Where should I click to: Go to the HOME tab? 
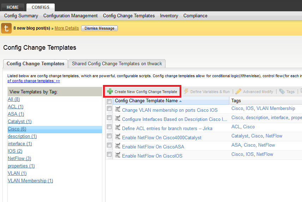(12, 7)
